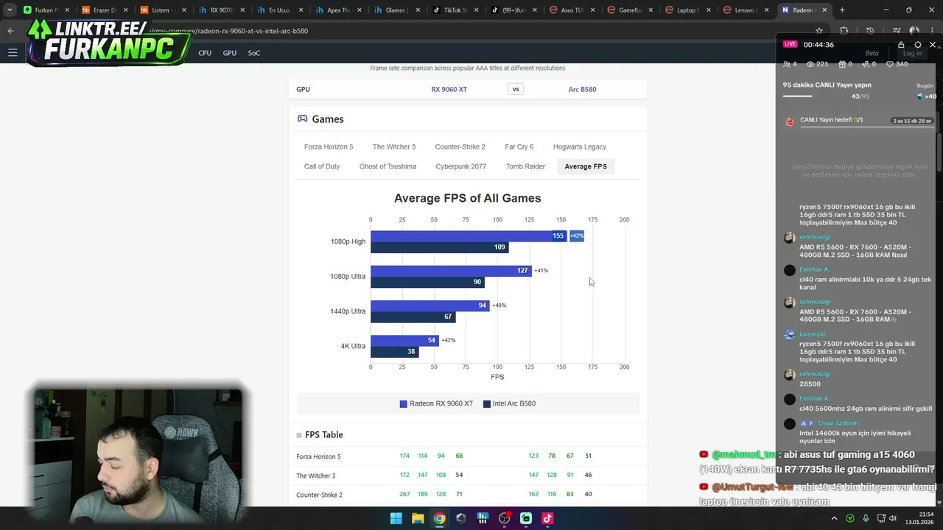Viewport: 943px width, 530px height.
Task: Click the FPS Table heading
Action: (324, 435)
